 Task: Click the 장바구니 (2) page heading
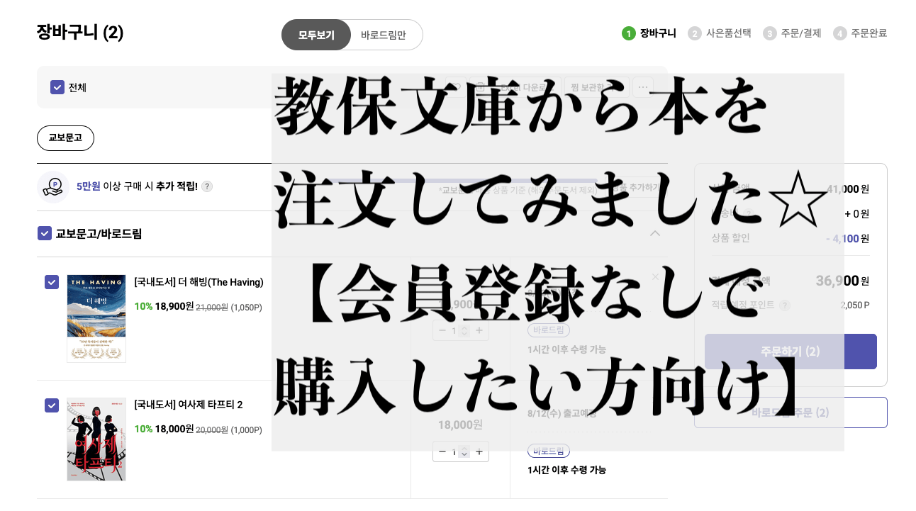pyautogui.click(x=80, y=33)
